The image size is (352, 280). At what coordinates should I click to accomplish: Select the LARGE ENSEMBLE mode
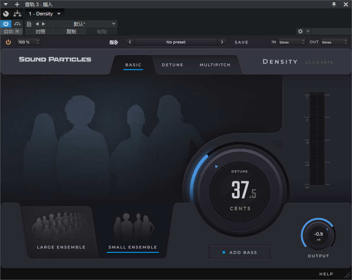pyautogui.click(x=61, y=233)
